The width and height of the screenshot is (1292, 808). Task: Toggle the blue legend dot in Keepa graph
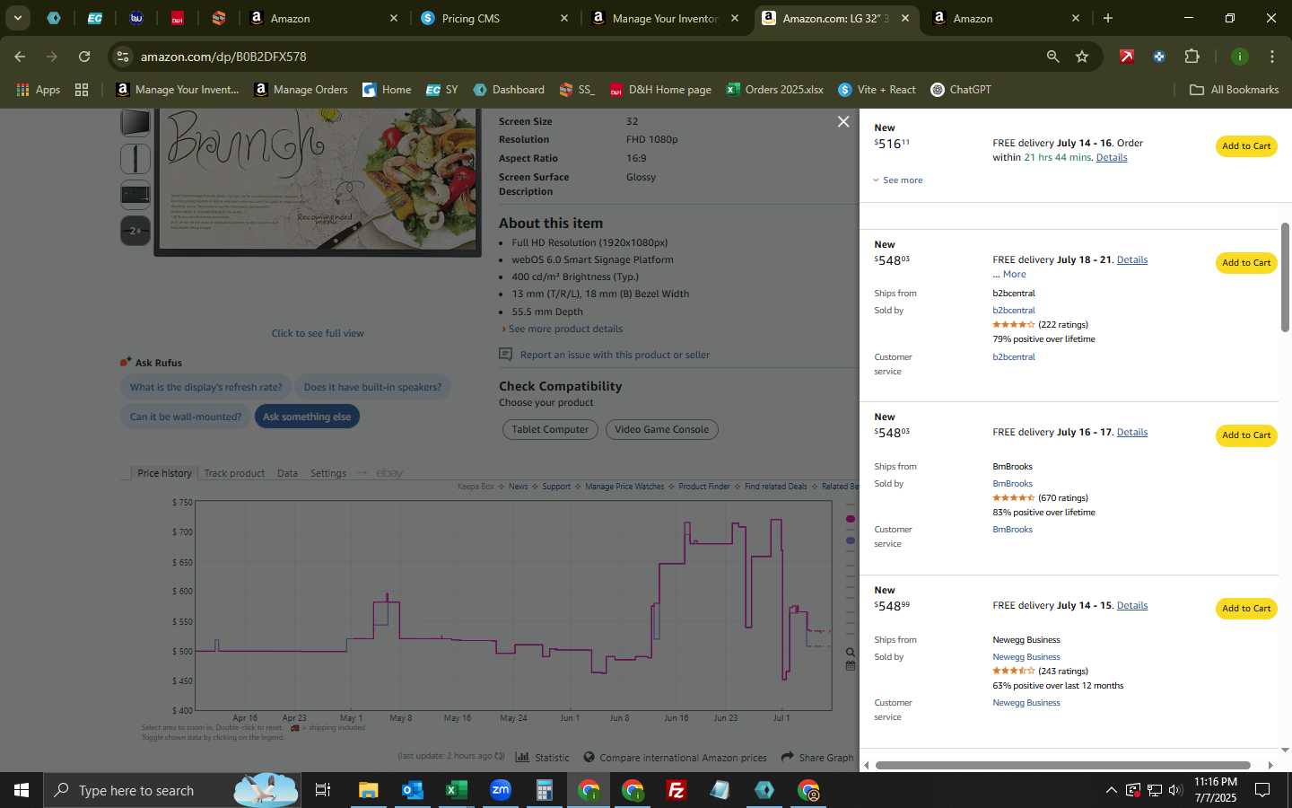pos(851,540)
